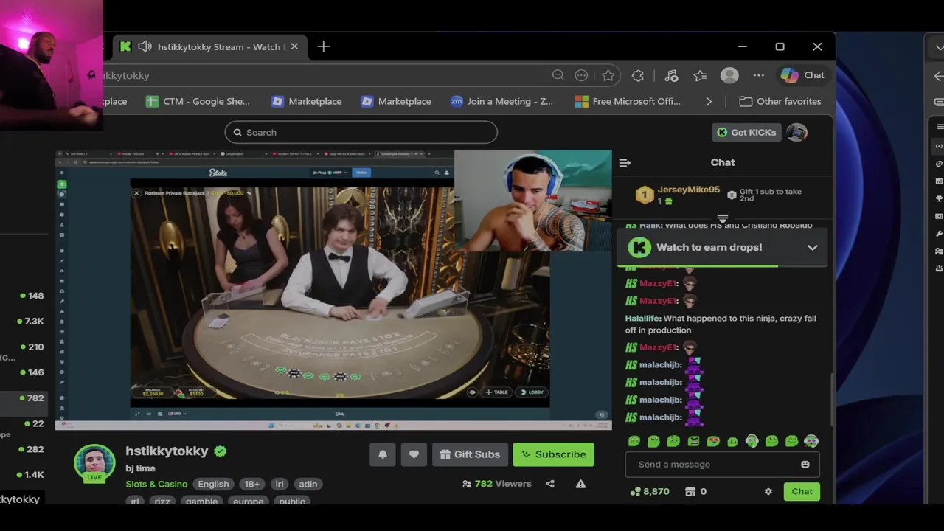The height and width of the screenshot is (531, 944).
Task: Open the second Marketplace bookmark
Action: (395, 101)
